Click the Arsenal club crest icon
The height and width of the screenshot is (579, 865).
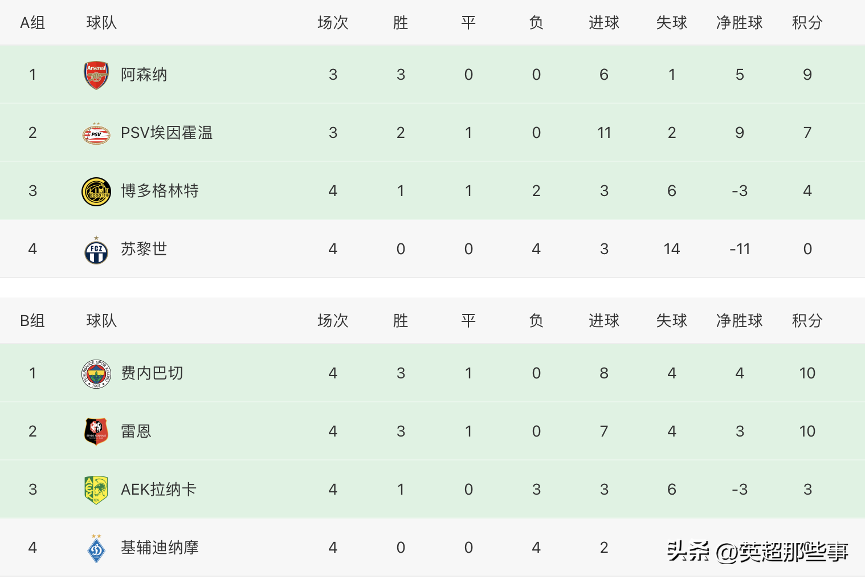point(96,75)
